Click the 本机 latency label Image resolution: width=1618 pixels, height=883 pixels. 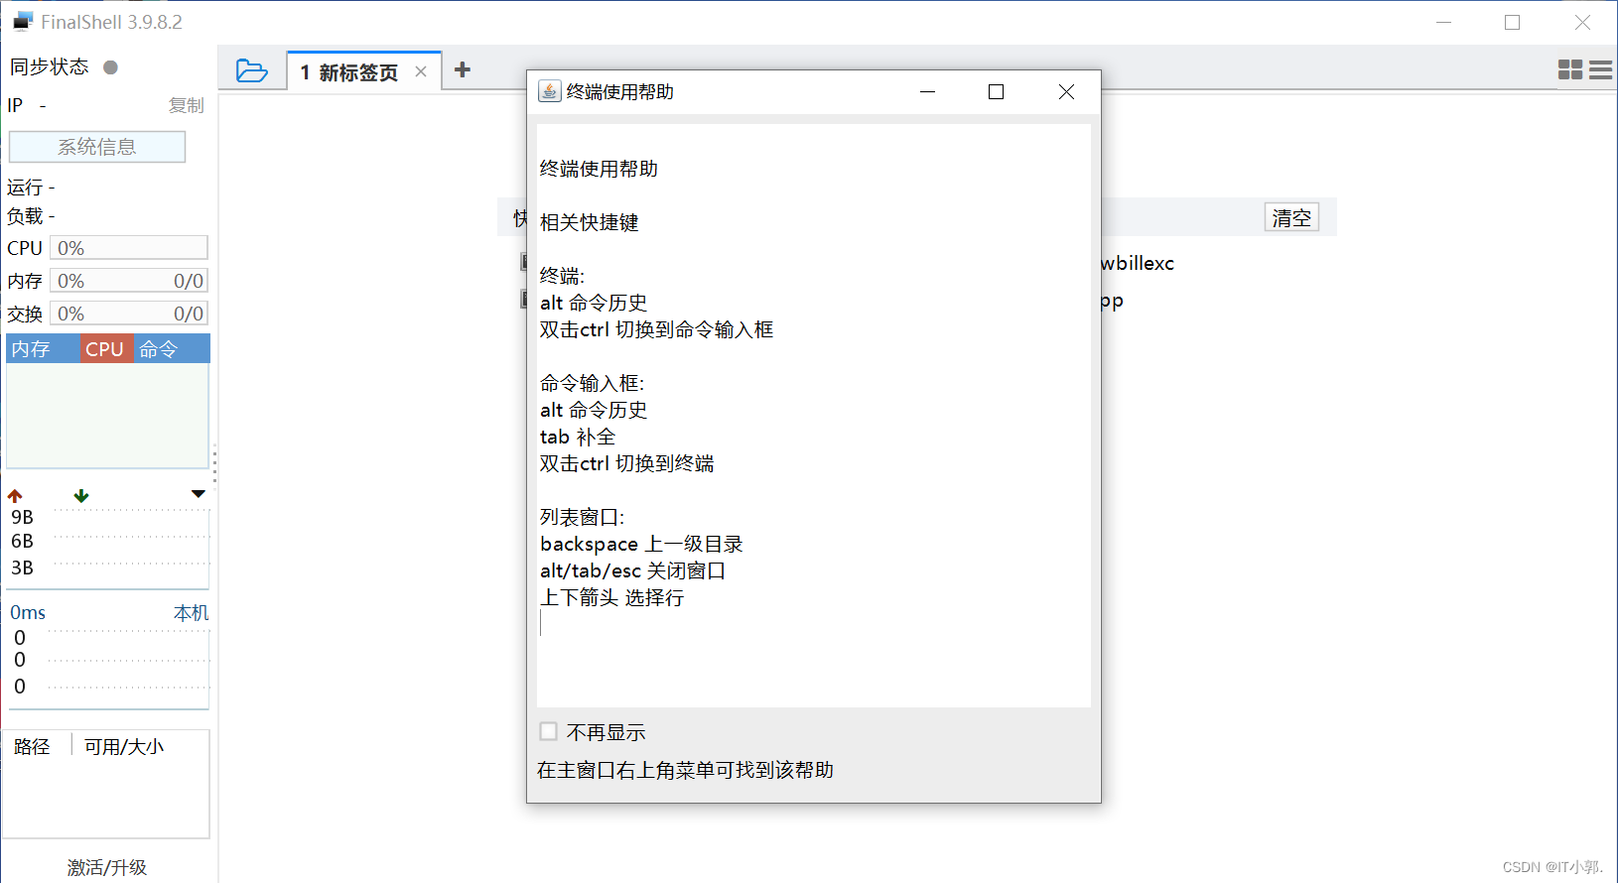(192, 613)
